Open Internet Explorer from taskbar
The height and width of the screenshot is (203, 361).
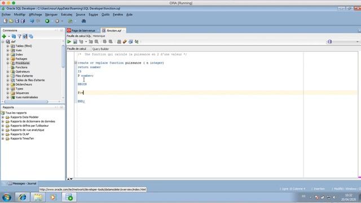click(x=23, y=197)
